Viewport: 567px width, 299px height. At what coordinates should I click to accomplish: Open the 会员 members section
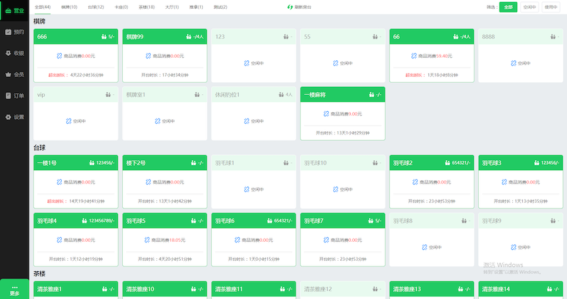pyautogui.click(x=14, y=75)
